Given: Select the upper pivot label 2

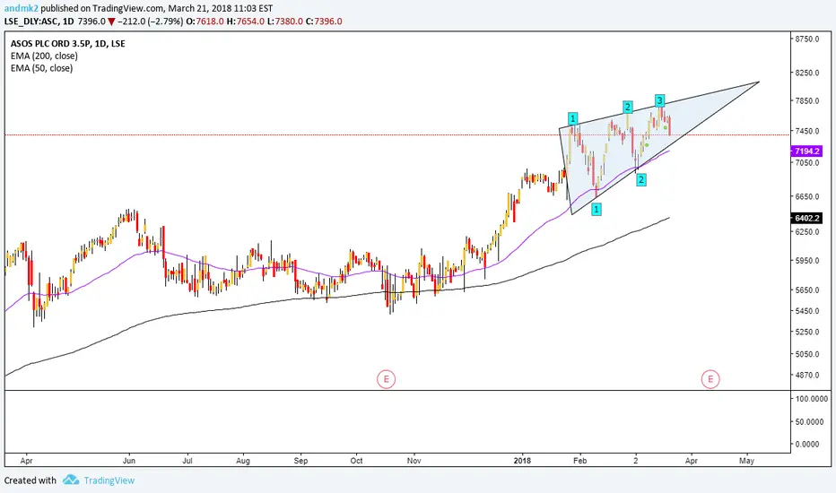Looking at the screenshot, I should click(628, 107).
